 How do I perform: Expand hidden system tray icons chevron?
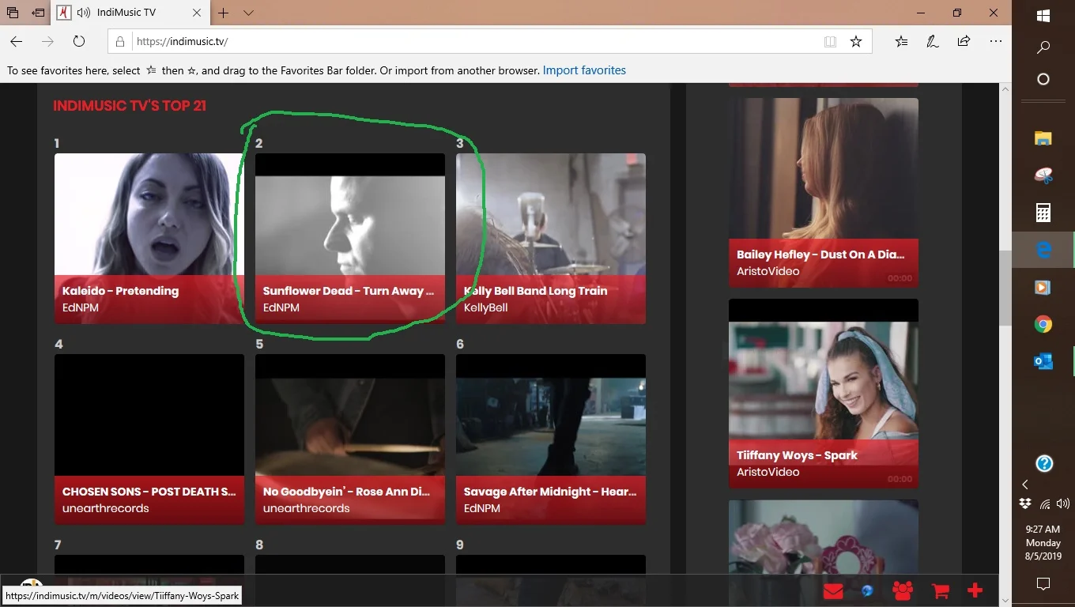pyautogui.click(x=1025, y=484)
